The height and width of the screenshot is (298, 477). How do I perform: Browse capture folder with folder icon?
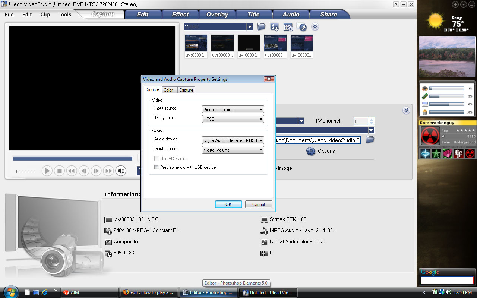click(x=370, y=140)
